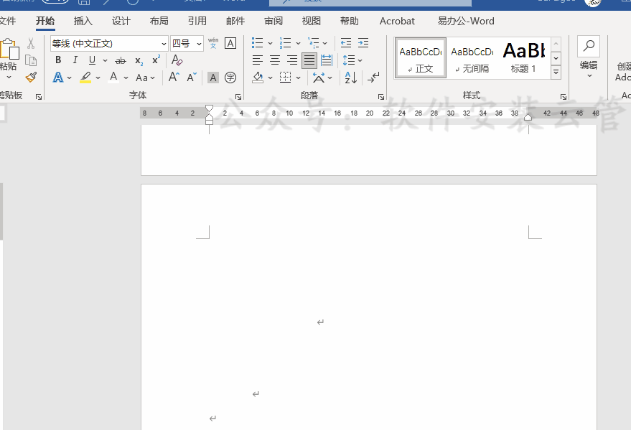Click the Enclose Characters circle icon
The image size is (631, 430).
[x=230, y=78]
